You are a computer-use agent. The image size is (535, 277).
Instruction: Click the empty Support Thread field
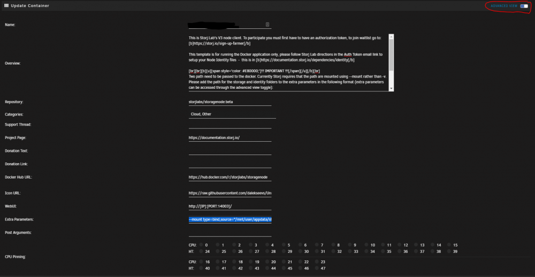coord(230,125)
